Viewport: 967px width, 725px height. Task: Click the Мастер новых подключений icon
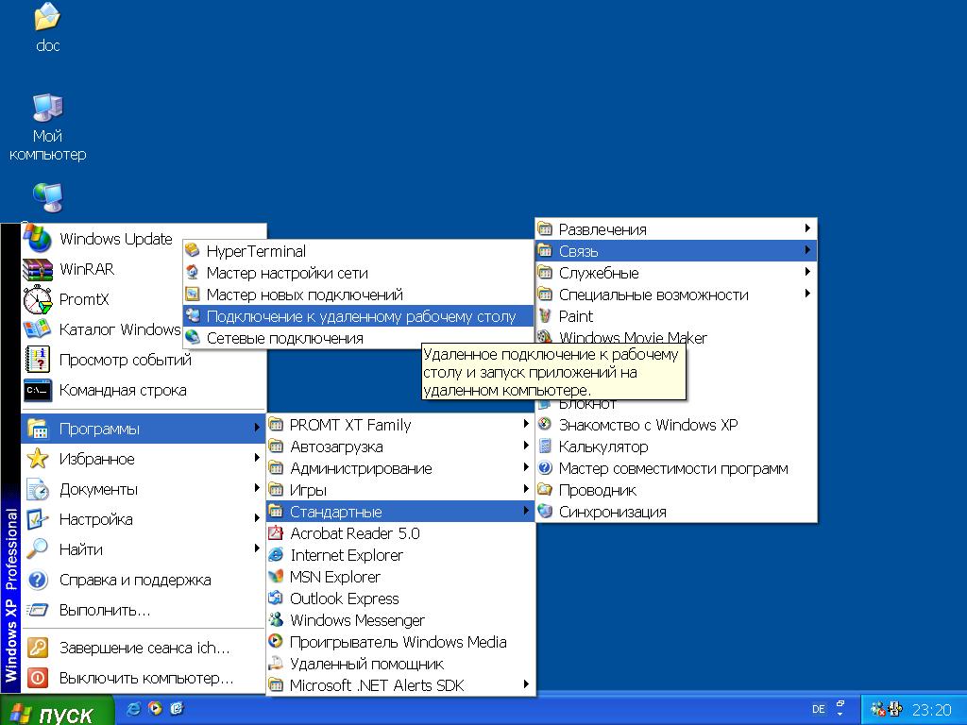click(x=193, y=295)
